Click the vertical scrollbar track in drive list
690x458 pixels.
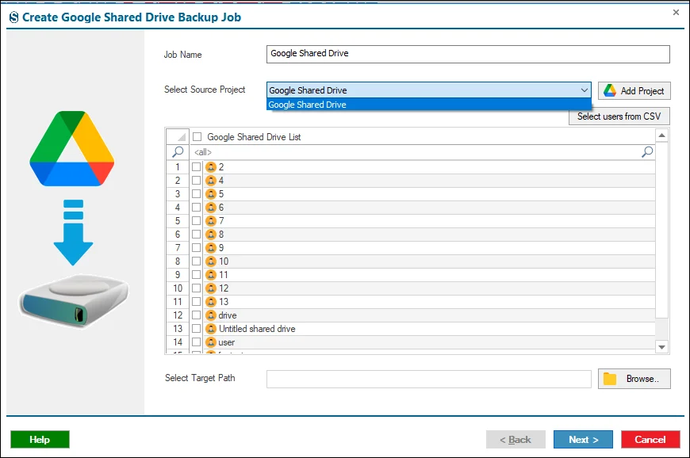(x=661, y=329)
